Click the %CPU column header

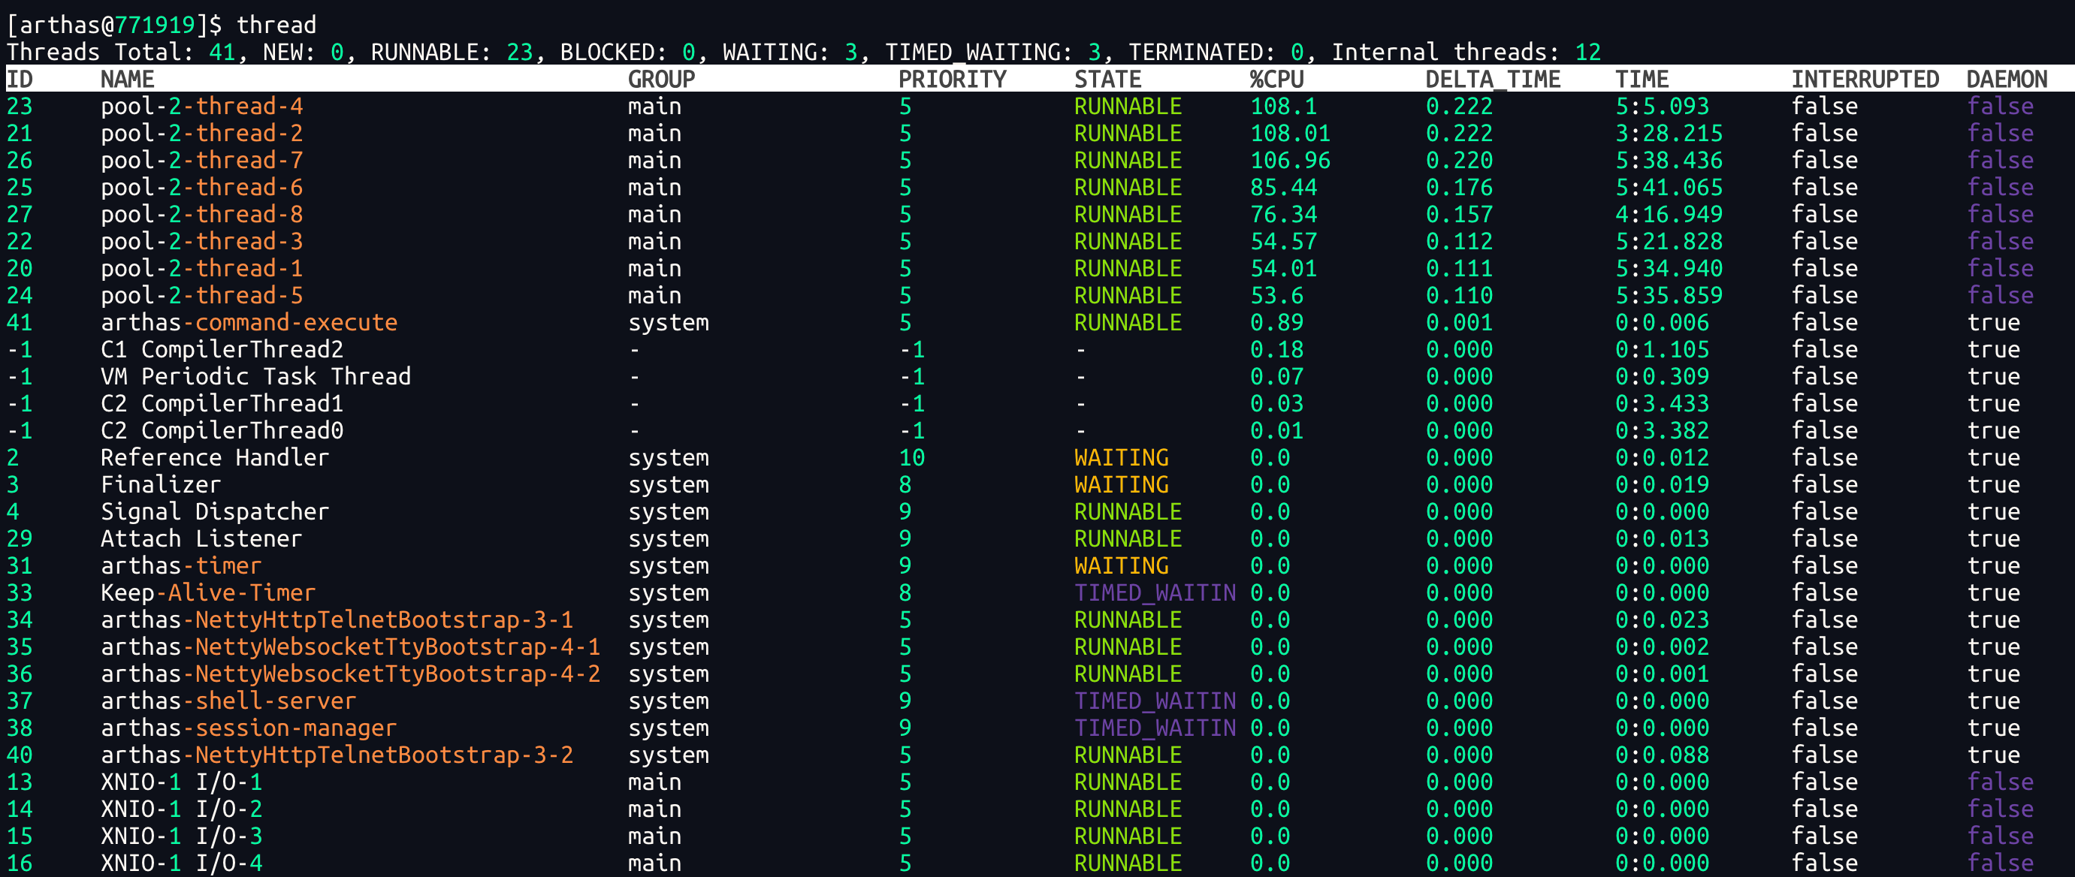click(x=1276, y=79)
